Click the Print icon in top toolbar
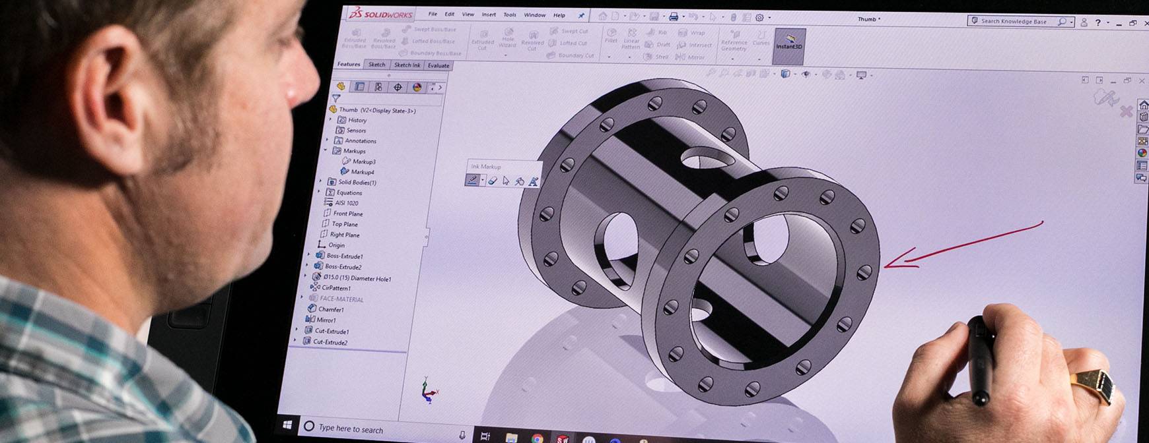The width and height of the screenshot is (1149, 443). pos(673,16)
